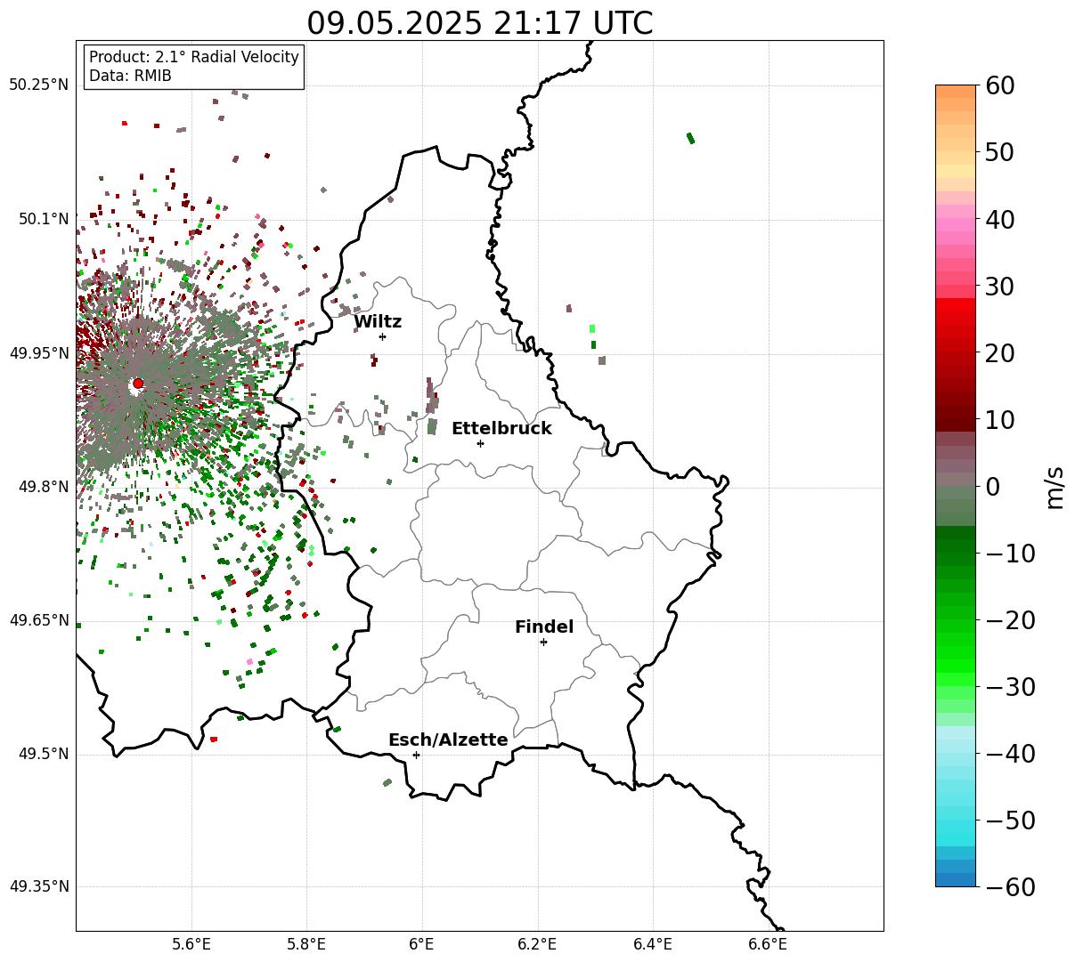The height and width of the screenshot is (962, 1075).
Task: Click the 50.25°N latitude label
Action: click(x=38, y=85)
